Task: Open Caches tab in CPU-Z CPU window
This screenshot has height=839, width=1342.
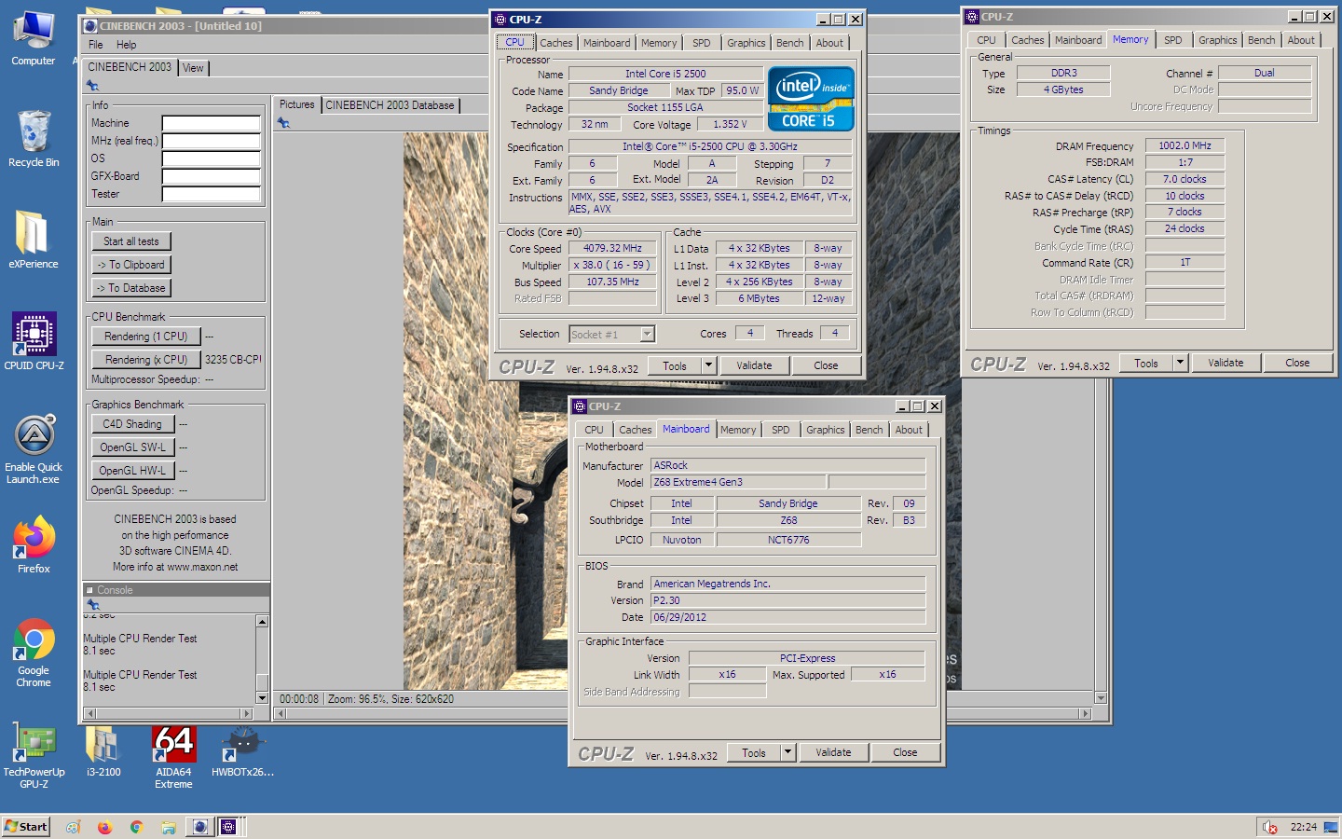Action: point(556,43)
